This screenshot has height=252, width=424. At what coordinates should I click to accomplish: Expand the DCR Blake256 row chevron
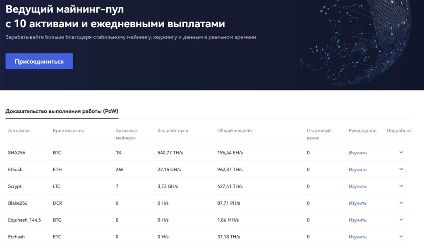pos(401,203)
